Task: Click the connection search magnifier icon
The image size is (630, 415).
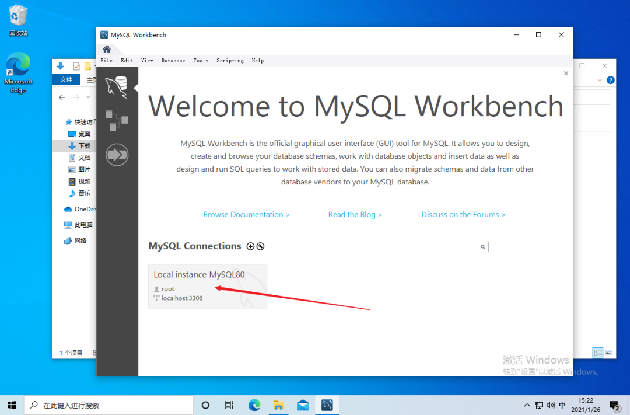Action: 483,247
